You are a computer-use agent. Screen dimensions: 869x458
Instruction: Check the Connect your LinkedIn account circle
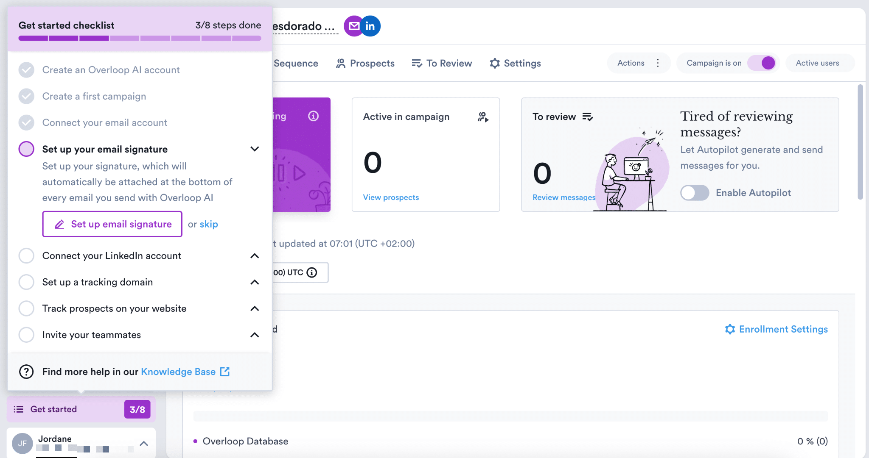pos(26,256)
